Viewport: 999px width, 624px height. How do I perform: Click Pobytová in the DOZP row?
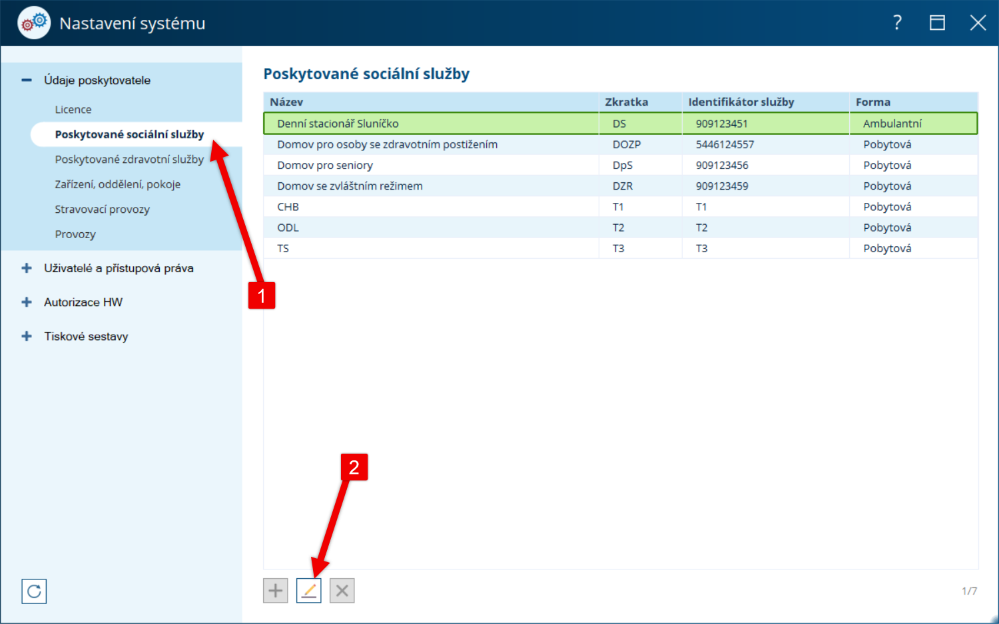pyautogui.click(x=887, y=144)
